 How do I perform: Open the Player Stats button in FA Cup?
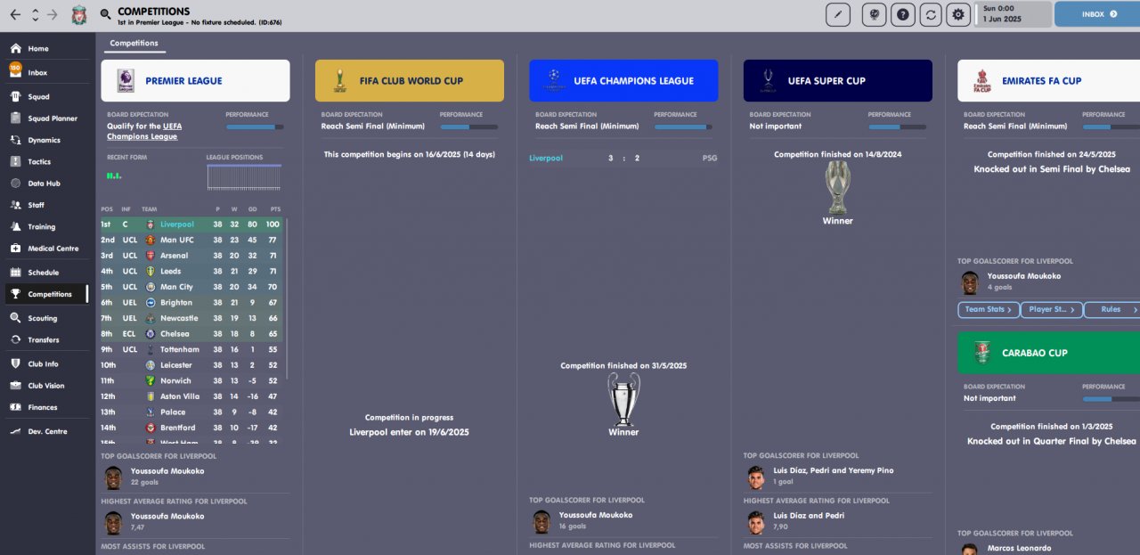coord(1051,309)
